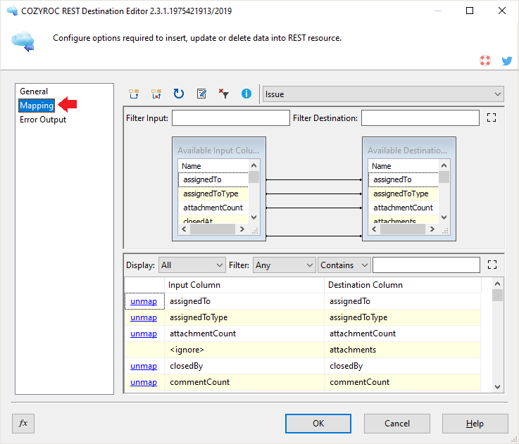
Task: Click the lifebuoy support icon
Action: coord(485,61)
